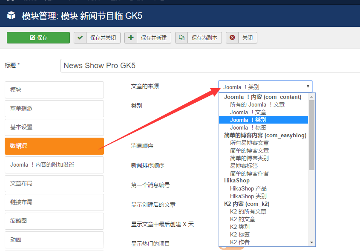
Task: Click the Joomla cube logo icon
Action: 11,16
